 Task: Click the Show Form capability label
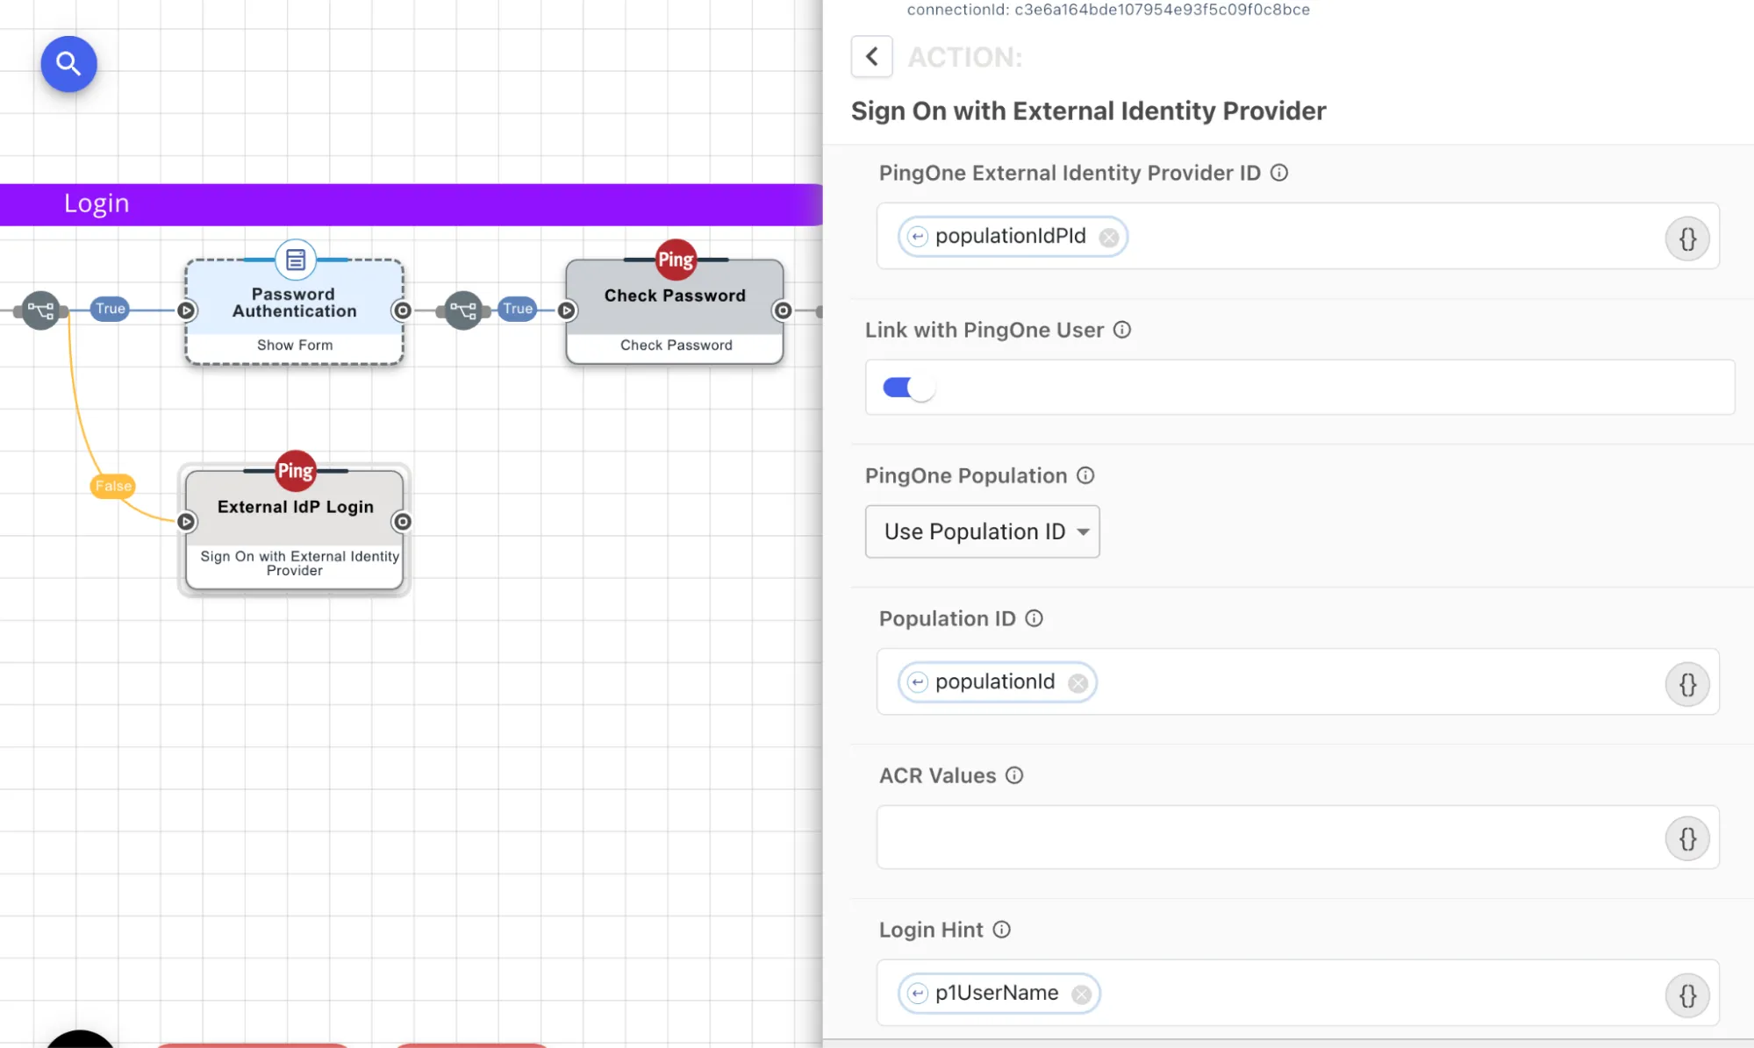pos(295,346)
